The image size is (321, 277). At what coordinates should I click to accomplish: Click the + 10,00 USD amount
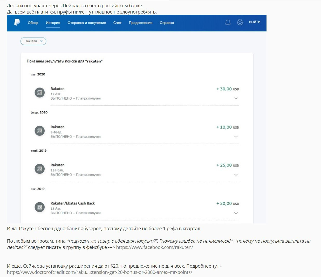228,127
